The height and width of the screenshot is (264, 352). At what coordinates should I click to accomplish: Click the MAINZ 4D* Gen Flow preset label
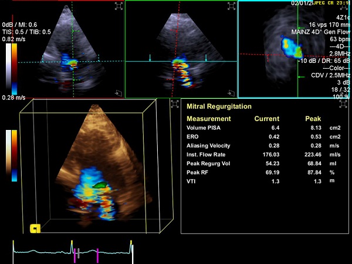coord(320,32)
